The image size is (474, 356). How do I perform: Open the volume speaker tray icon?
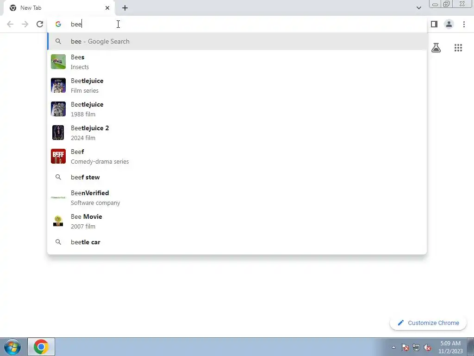pyautogui.click(x=427, y=347)
